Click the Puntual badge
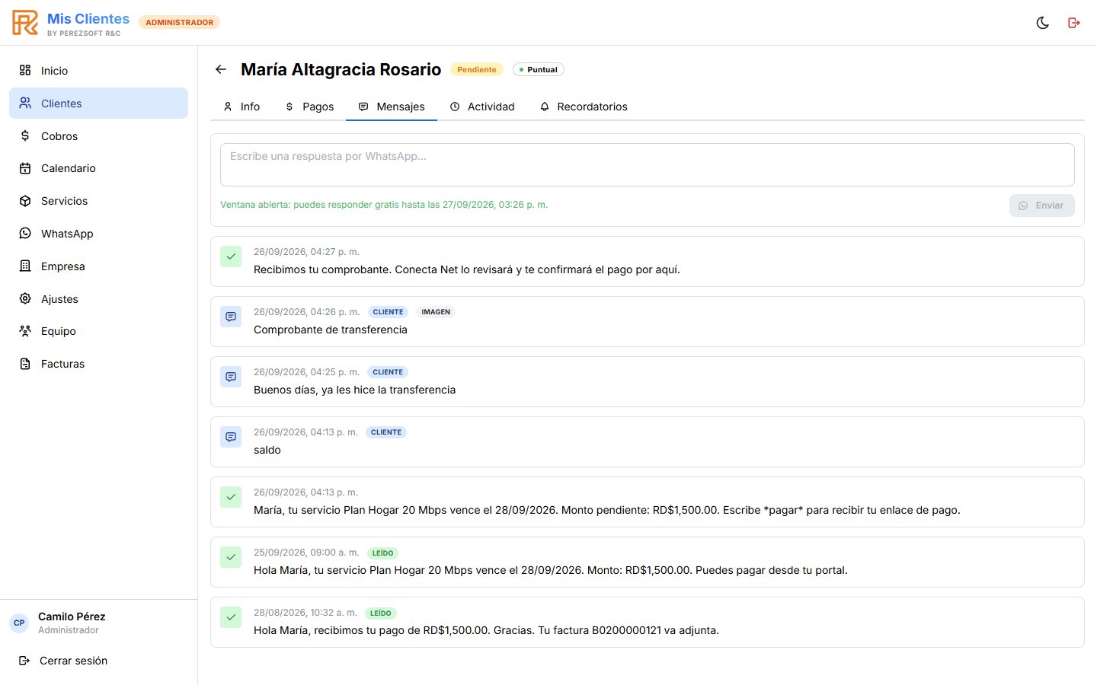The image size is (1097, 685). click(539, 69)
